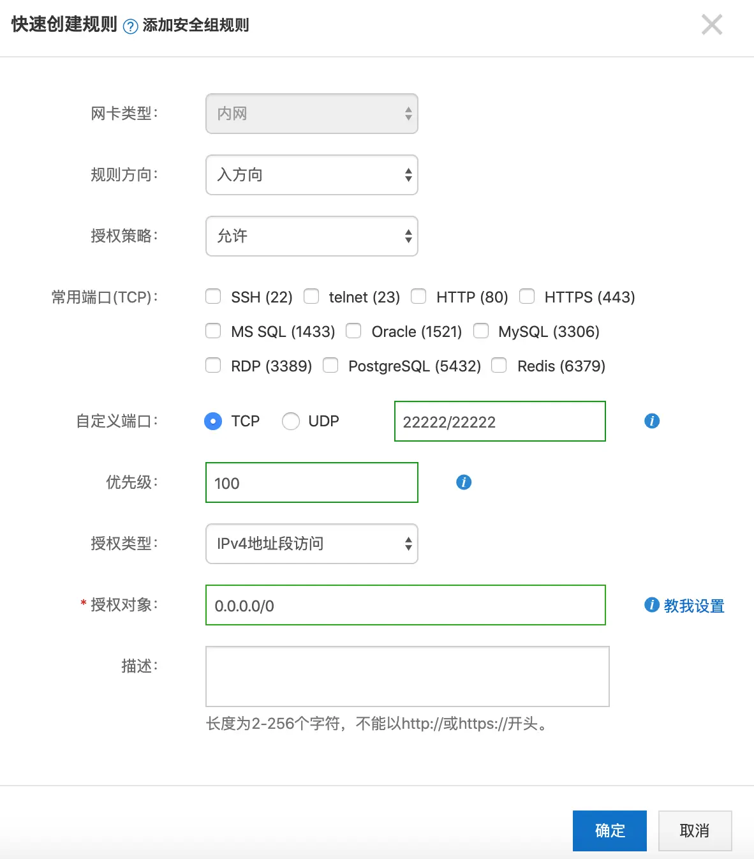754x859 pixels.
Task: Click the info icon next to custom port field
Action: [x=652, y=421]
